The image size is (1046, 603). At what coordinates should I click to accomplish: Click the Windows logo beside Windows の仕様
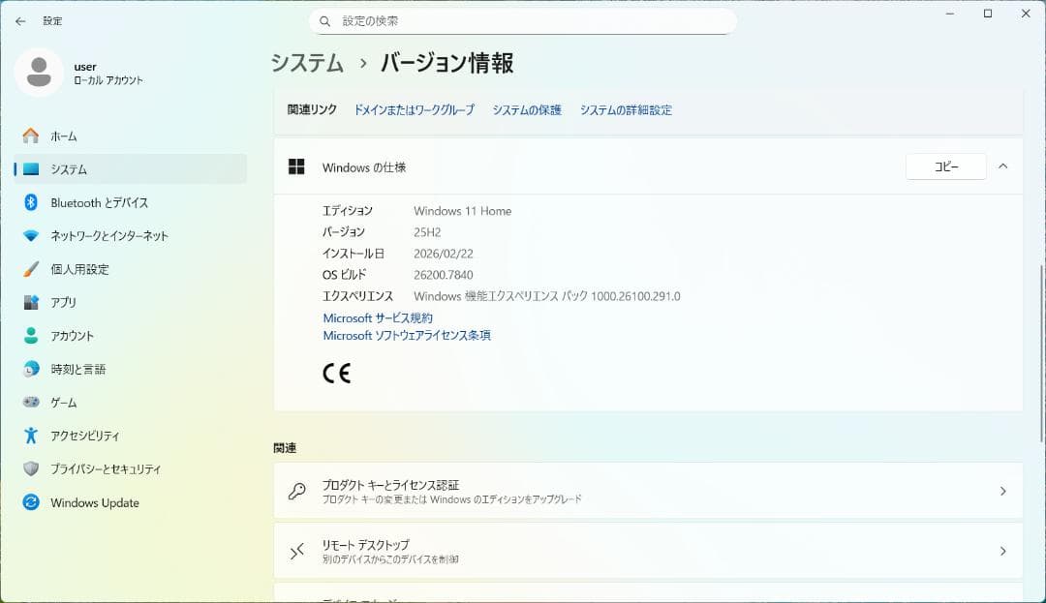(x=296, y=166)
